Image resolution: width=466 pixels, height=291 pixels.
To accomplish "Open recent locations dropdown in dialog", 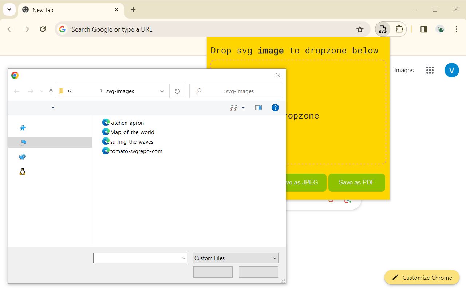I will point(42,92).
